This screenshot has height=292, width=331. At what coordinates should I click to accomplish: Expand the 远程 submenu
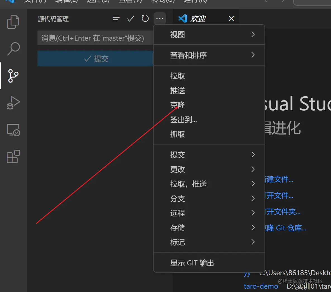pos(178,213)
